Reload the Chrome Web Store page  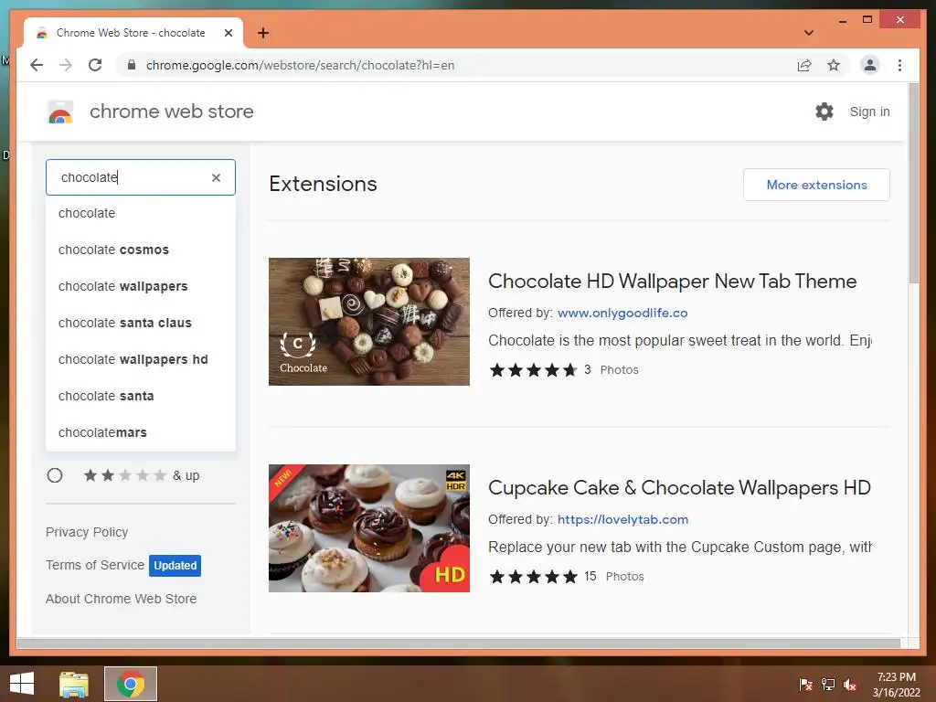(x=95, y=65)
